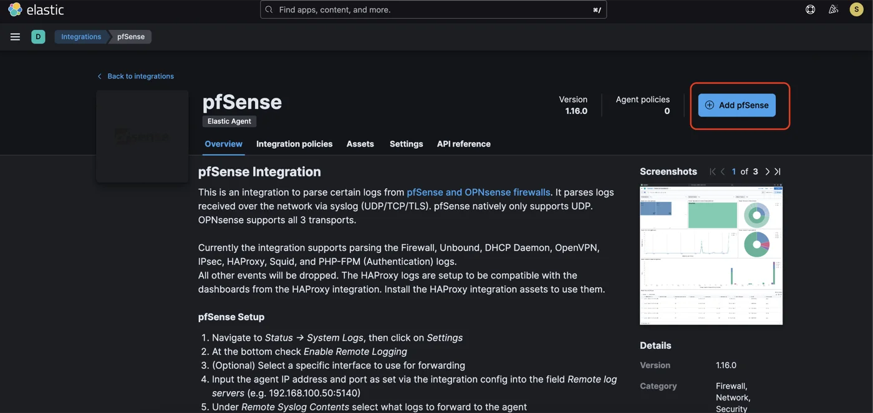
Task: Click the pfSense Setup heading
Action: pos(231,317)
